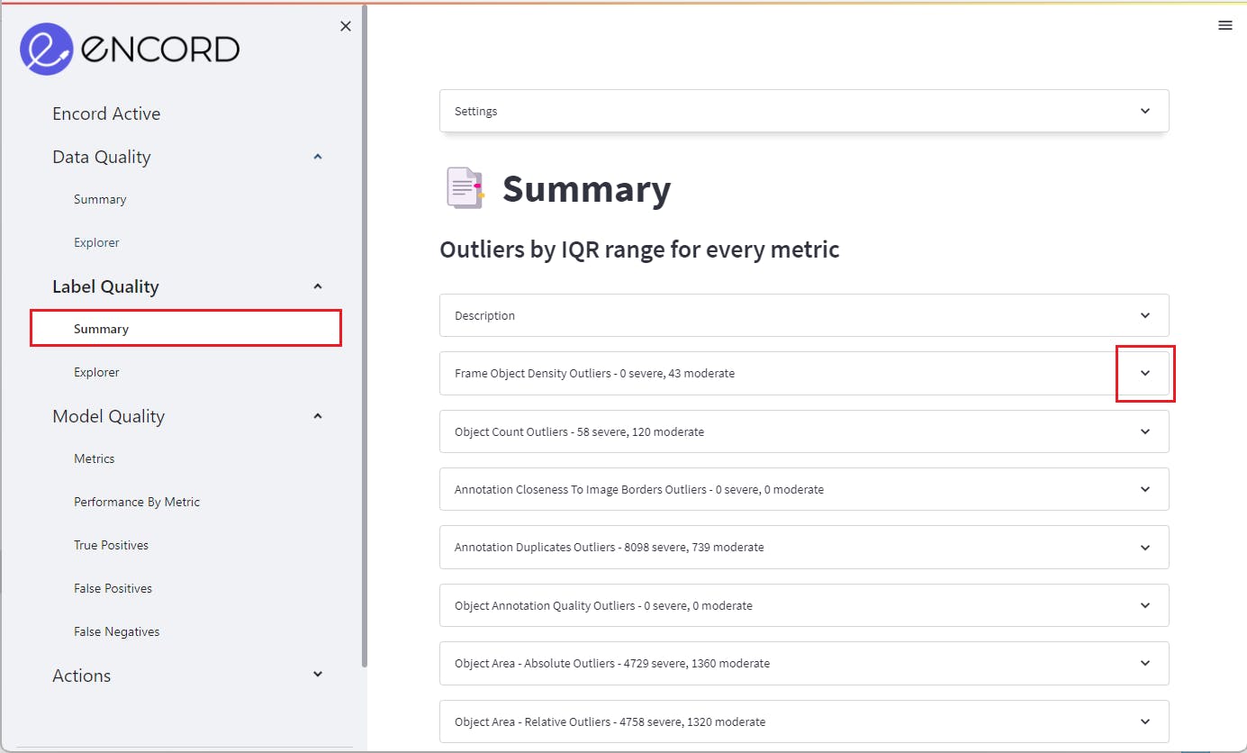Open Explorer under Label Quality

point(96,372)
